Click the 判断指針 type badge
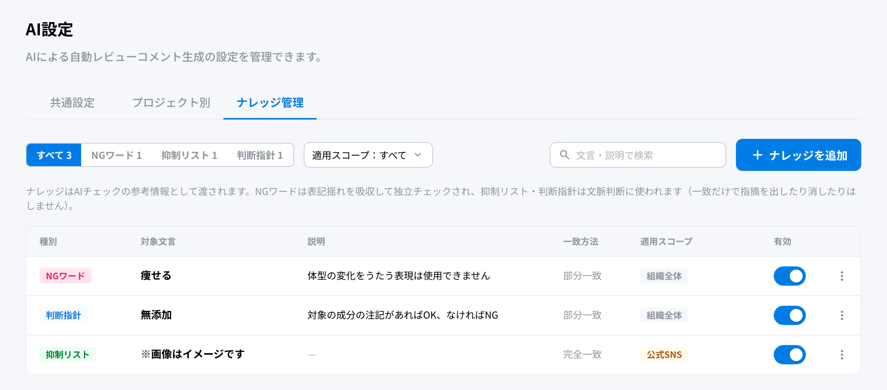This screenshot has width=887, height=390. tap(63, 315)
